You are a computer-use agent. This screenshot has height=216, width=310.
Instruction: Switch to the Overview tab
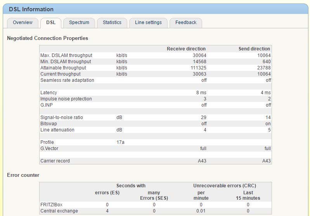click(x=23, y=22)
